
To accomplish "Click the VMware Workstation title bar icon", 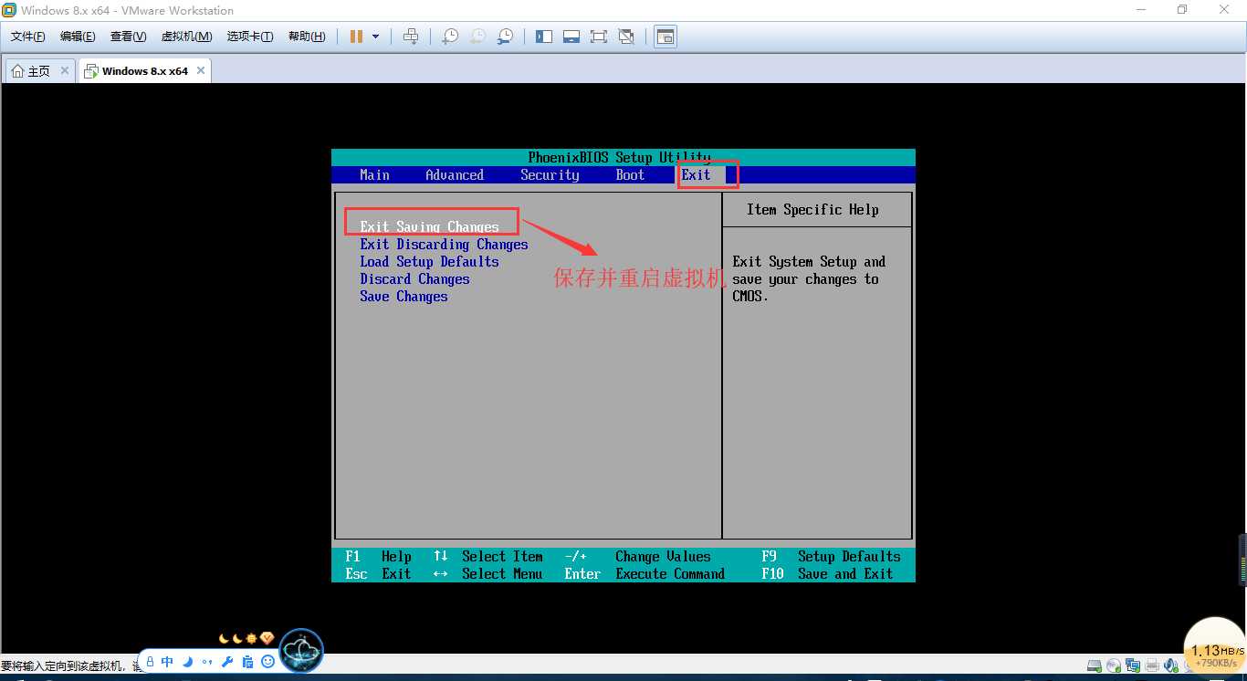I will point(9,10).
